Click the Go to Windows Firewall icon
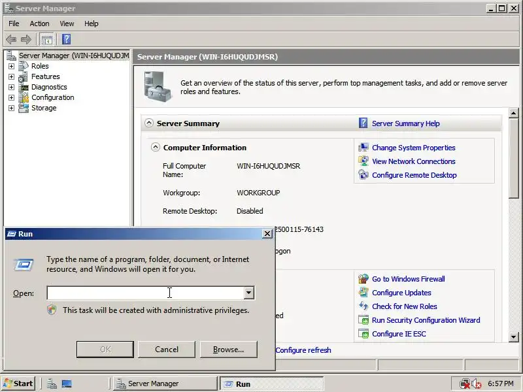 pyautogui.click(x=363, y=279)
